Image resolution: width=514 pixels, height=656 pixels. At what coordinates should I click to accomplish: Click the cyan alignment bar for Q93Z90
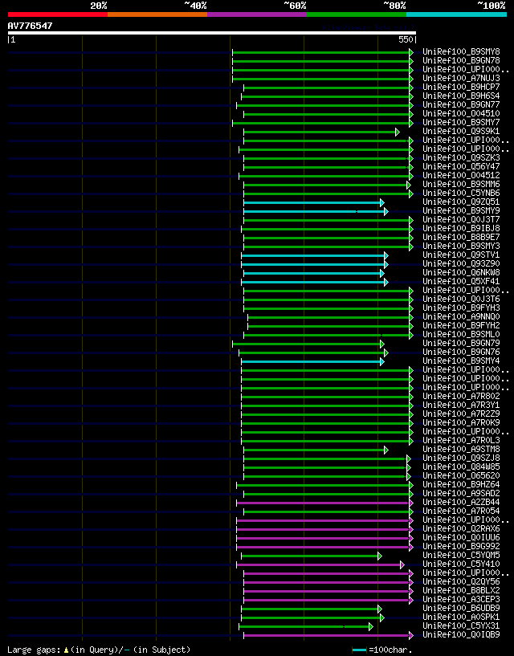(x=313, y=265)
